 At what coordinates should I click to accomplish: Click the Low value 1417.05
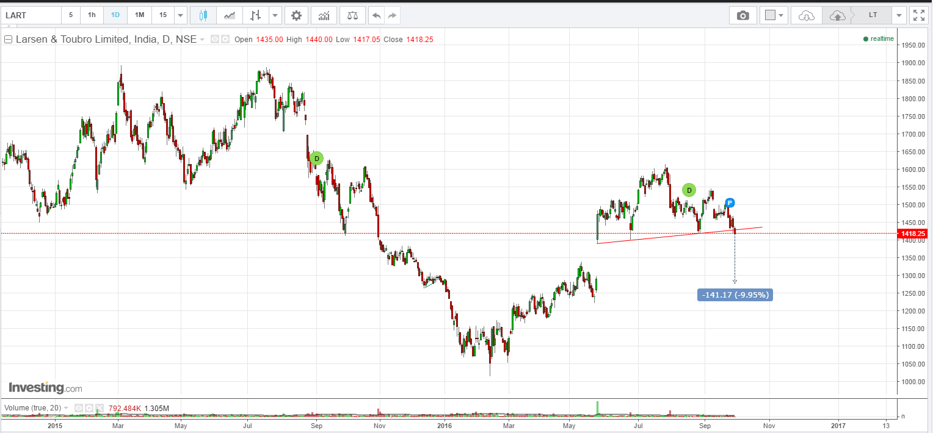tap(366, 40)
